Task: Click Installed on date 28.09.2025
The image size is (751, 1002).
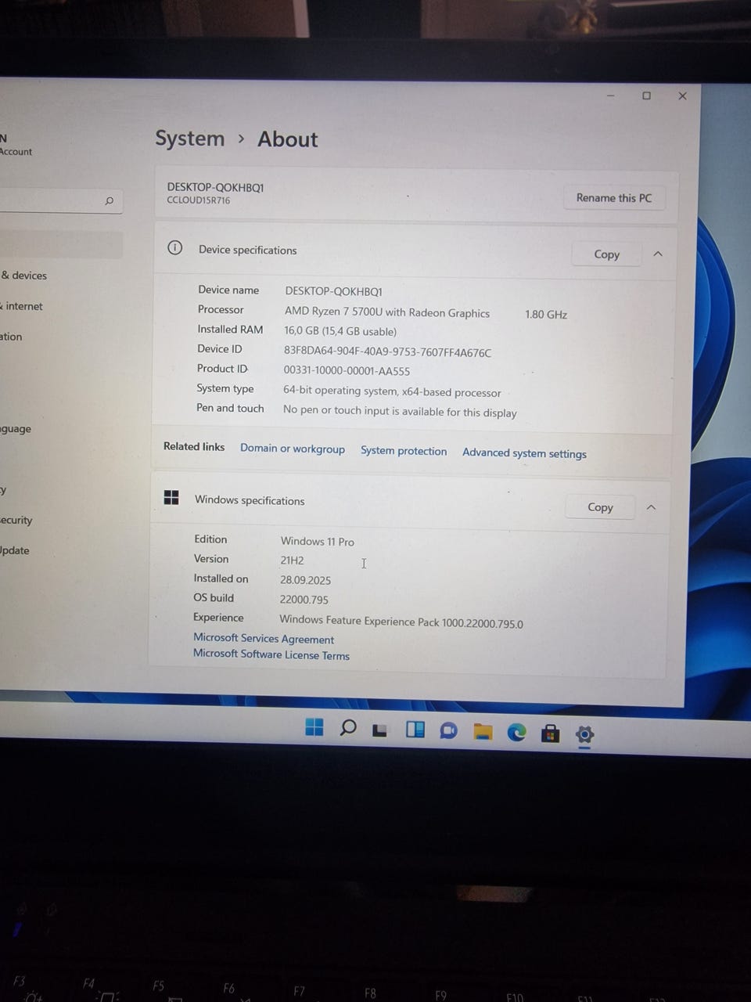Action: [305, 580]
